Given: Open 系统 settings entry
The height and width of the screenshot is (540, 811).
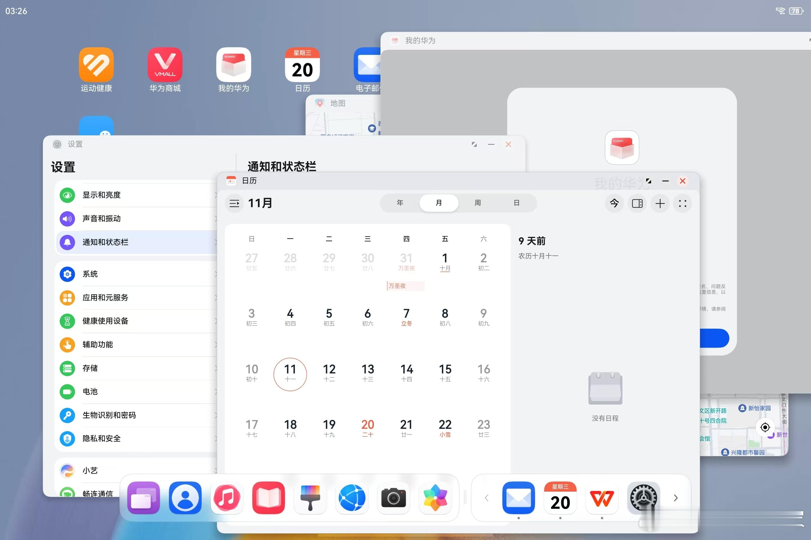Looking at the screenshot, I should [136, 274].
